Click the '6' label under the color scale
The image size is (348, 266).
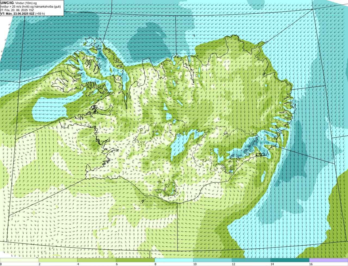click(117, 264)
